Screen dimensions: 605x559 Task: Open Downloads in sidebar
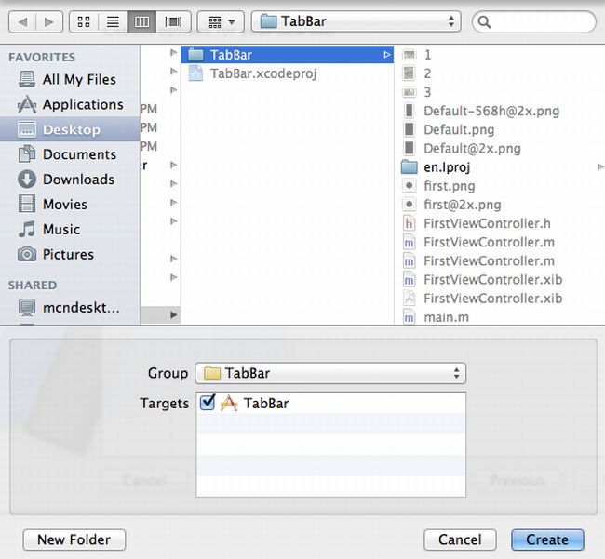pos(70,180)
